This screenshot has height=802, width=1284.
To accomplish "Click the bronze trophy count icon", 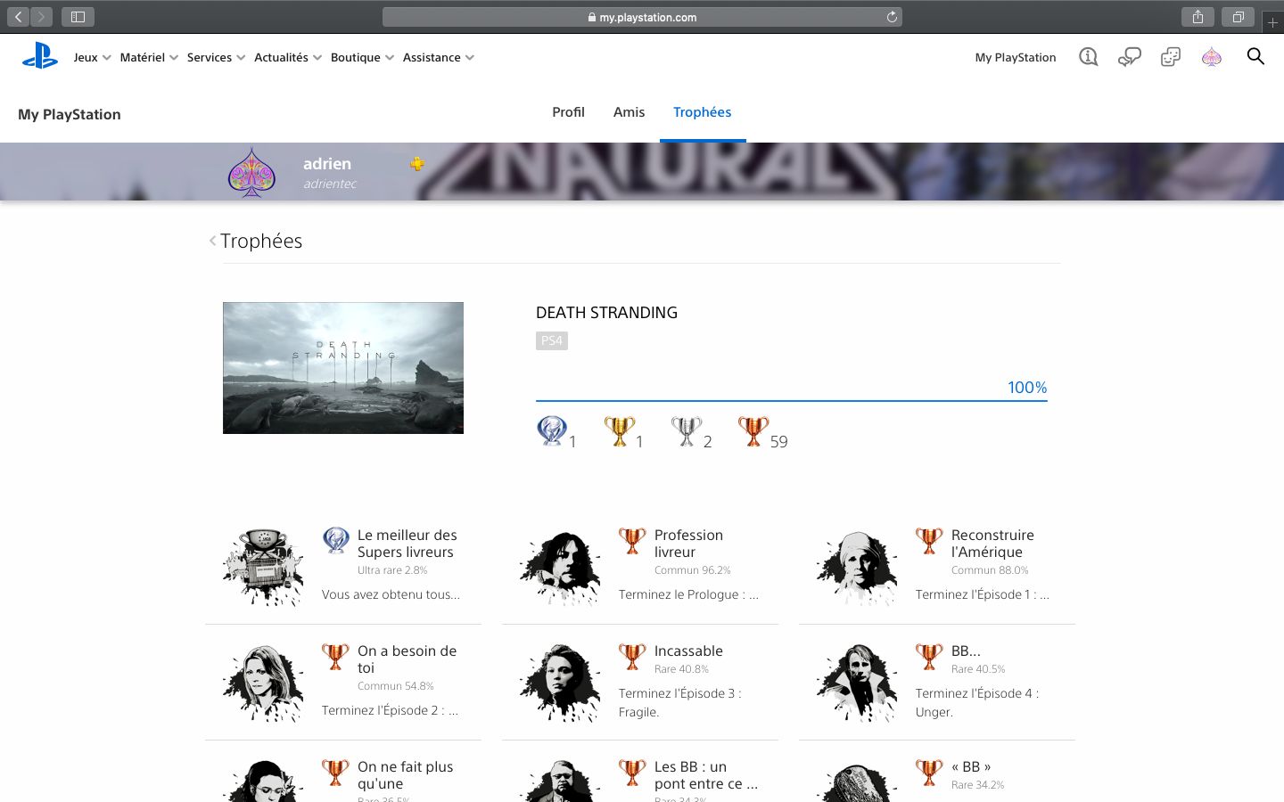I will pos(753,431).
